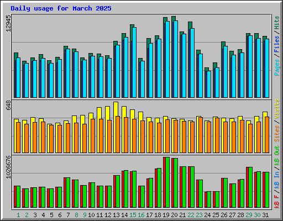Select day 17 on the x-axis

tap(149, 215)
